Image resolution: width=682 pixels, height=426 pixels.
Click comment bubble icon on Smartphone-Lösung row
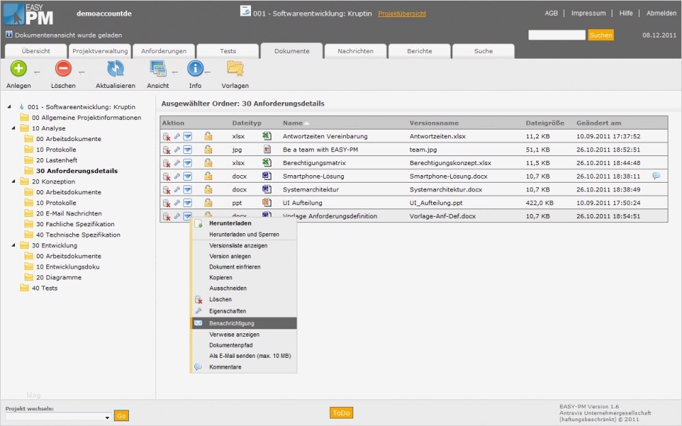[x=656, y=176]
